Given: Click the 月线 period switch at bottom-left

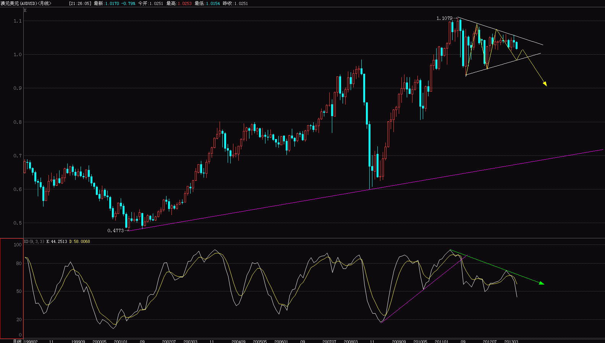Looking at the screenshot, I should [17, 341].
